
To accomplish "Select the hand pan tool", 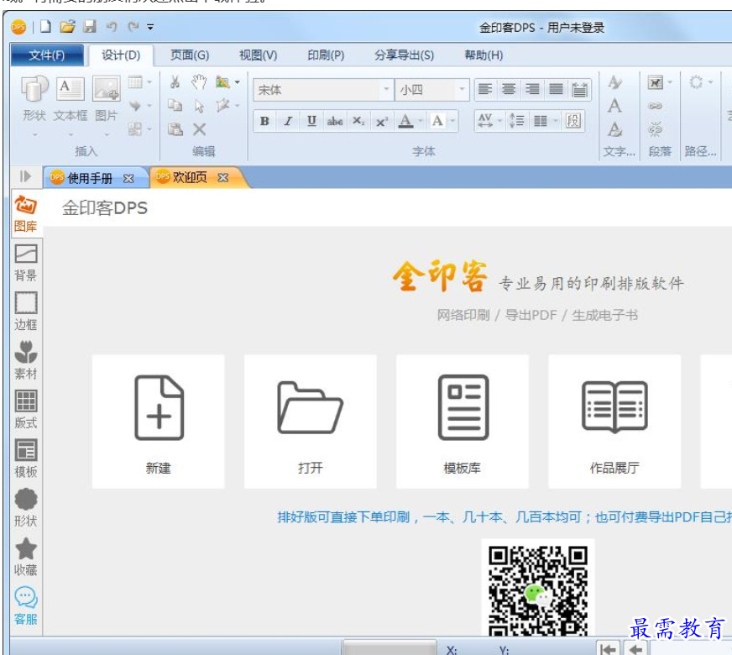I will coord(199,82).
